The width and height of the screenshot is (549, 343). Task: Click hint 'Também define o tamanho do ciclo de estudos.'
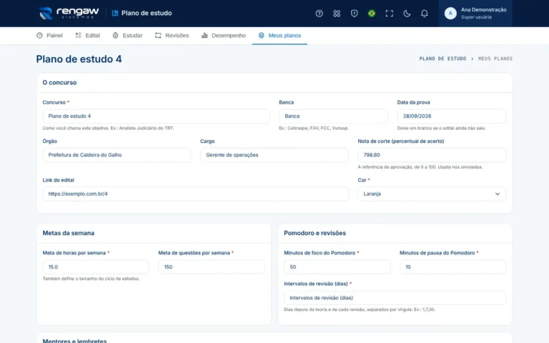91,279
